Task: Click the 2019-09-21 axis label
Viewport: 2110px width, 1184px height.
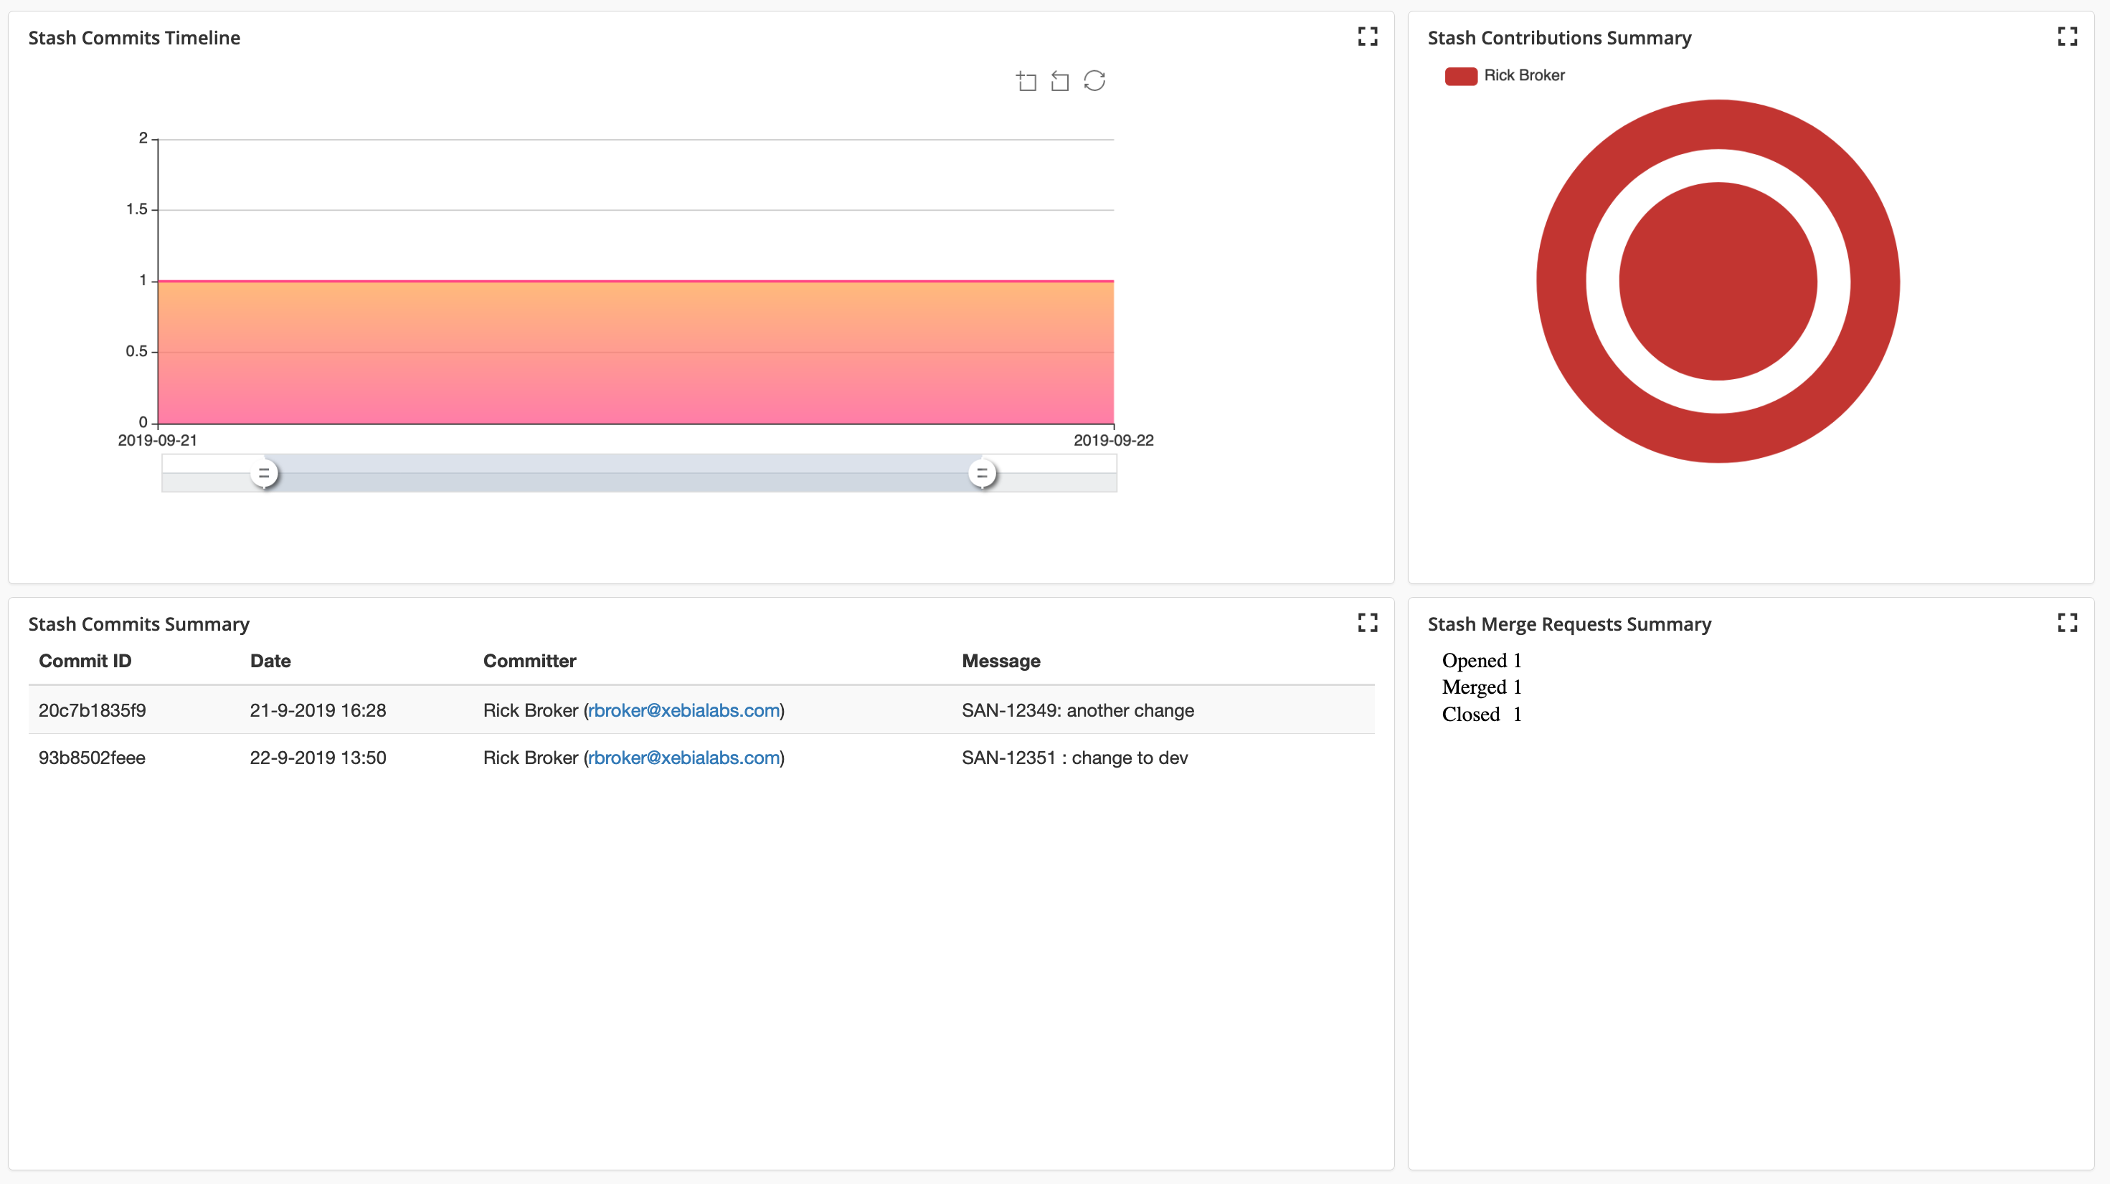Action: click(157, 440)
